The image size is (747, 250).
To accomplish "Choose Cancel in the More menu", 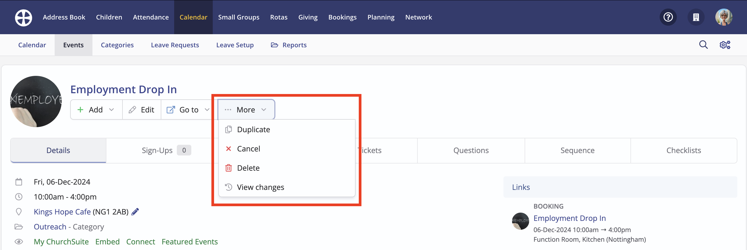I will tap(287, 149).
